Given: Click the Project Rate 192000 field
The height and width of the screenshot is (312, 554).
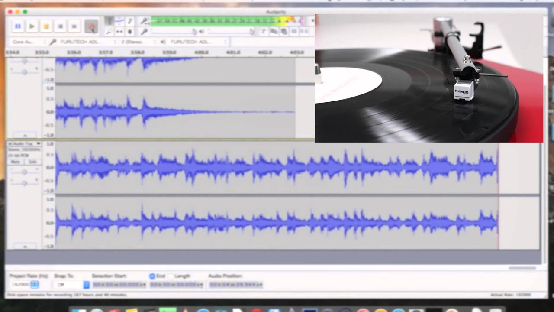Looking at the screenshot, I should tap(20, 285).
